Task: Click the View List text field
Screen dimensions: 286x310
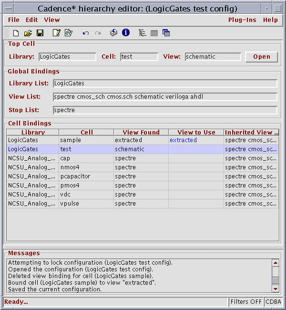Action: point(165,97)
